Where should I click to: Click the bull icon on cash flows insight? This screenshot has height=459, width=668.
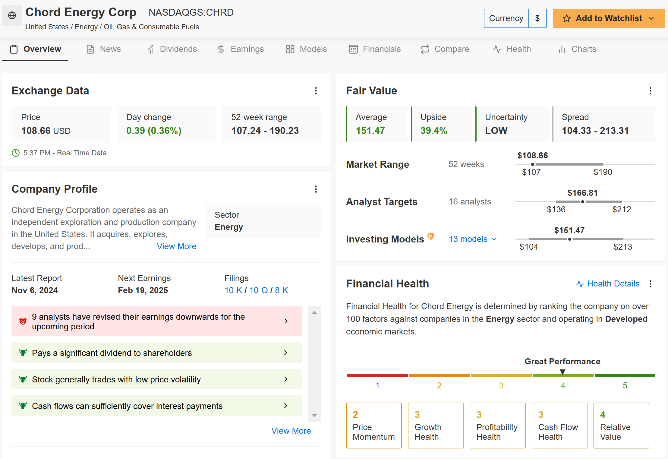click(23, 406)
